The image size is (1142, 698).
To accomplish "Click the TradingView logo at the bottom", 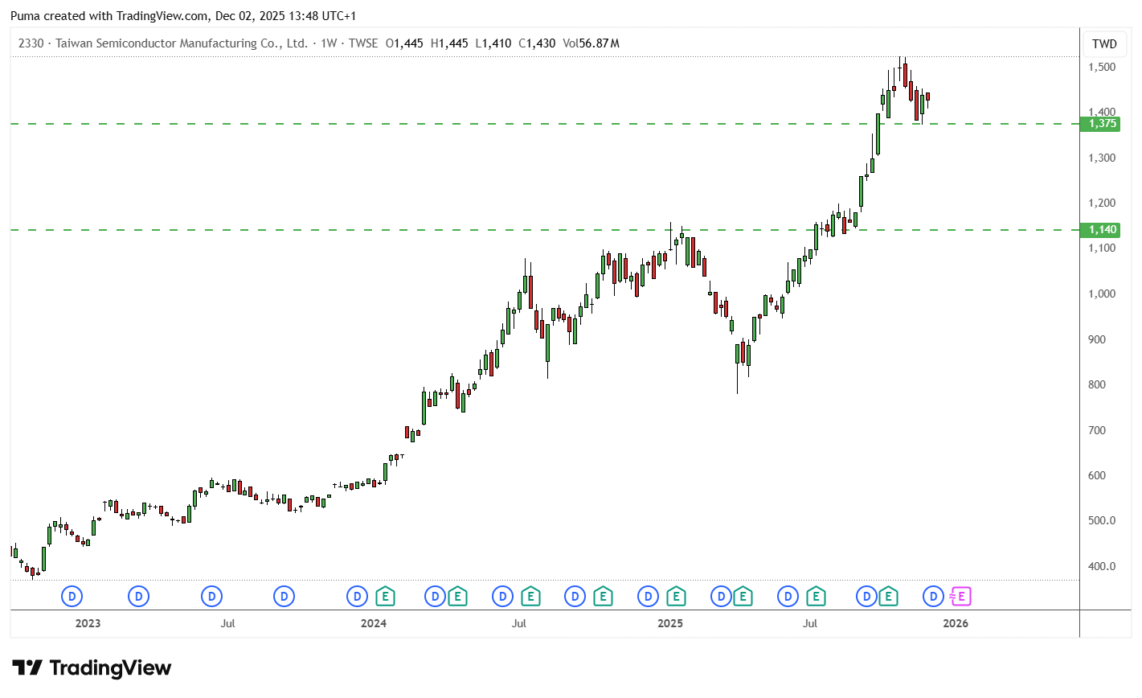I will click(x=92, y=668).
